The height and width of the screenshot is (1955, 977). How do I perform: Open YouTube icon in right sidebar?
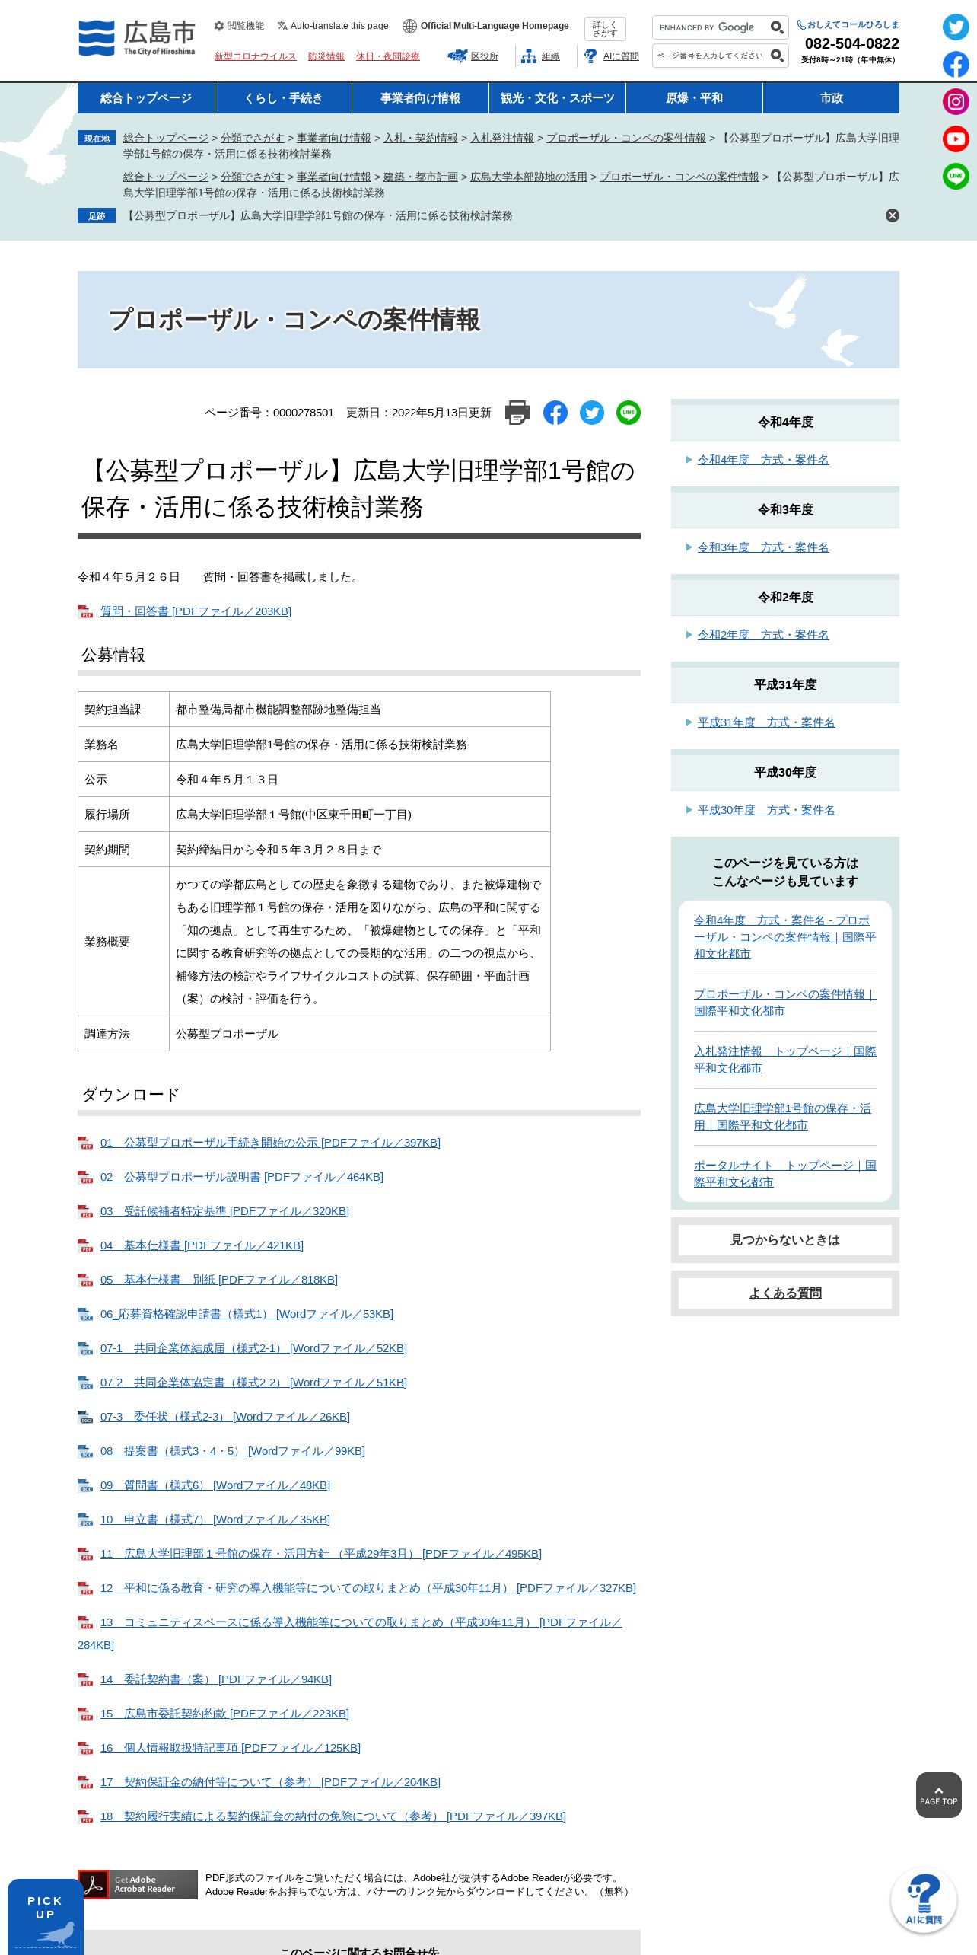point(956,139)
